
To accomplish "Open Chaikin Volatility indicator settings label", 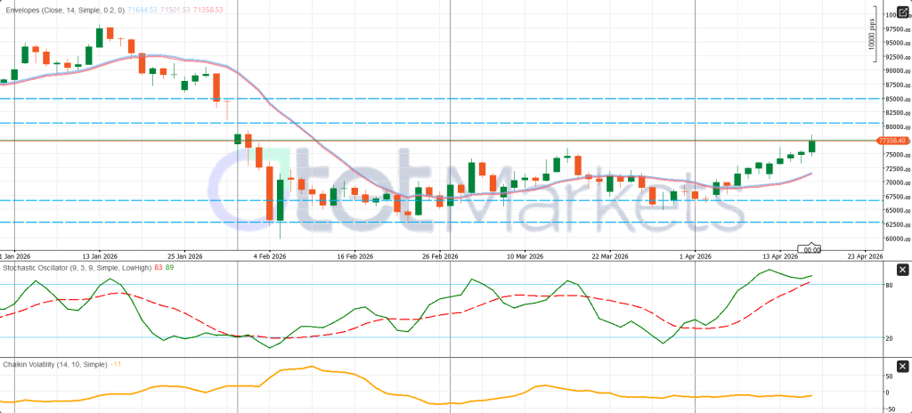I will click(54, 365).
